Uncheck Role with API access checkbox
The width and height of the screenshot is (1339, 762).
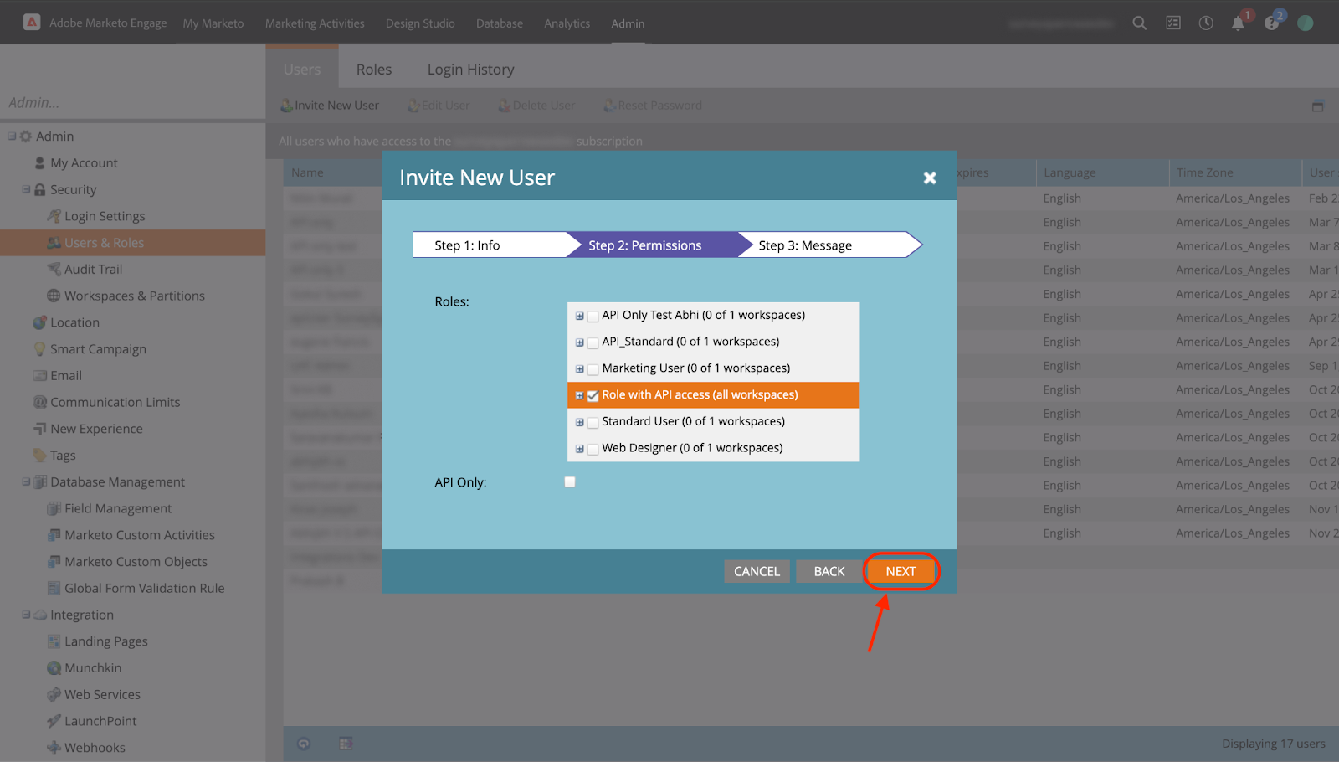coord(593,396)
